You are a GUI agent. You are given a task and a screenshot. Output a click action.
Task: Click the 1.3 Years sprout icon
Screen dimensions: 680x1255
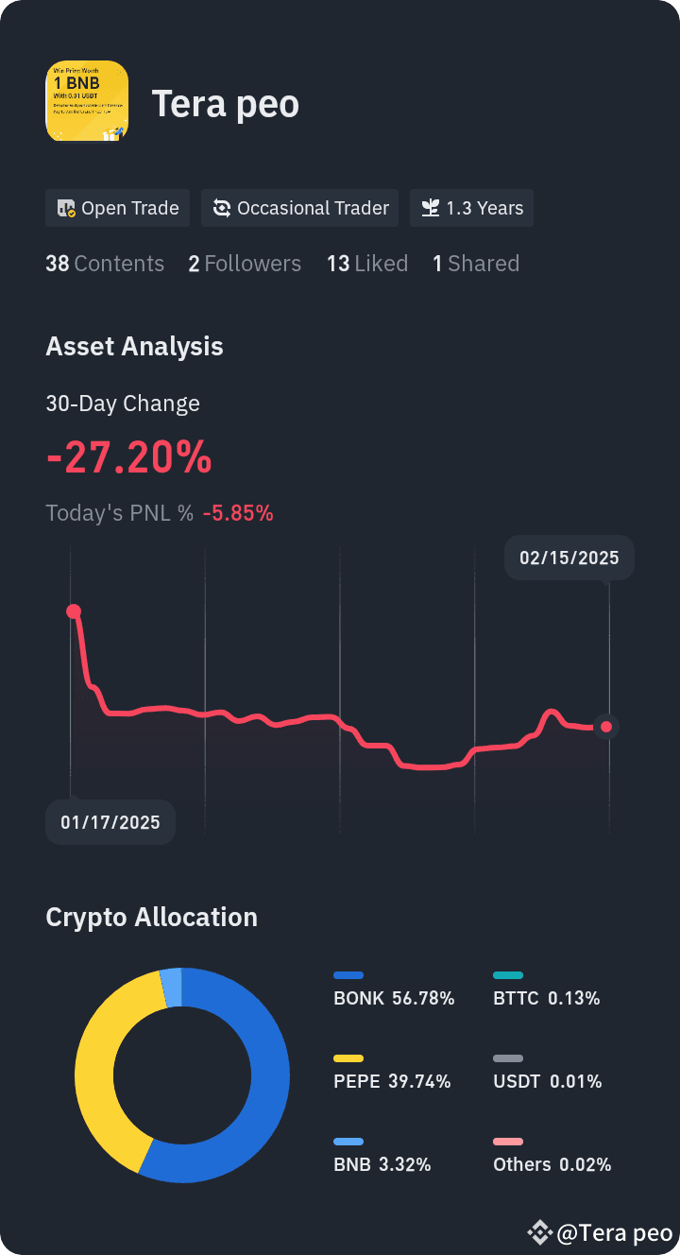[x=431, y=209]
